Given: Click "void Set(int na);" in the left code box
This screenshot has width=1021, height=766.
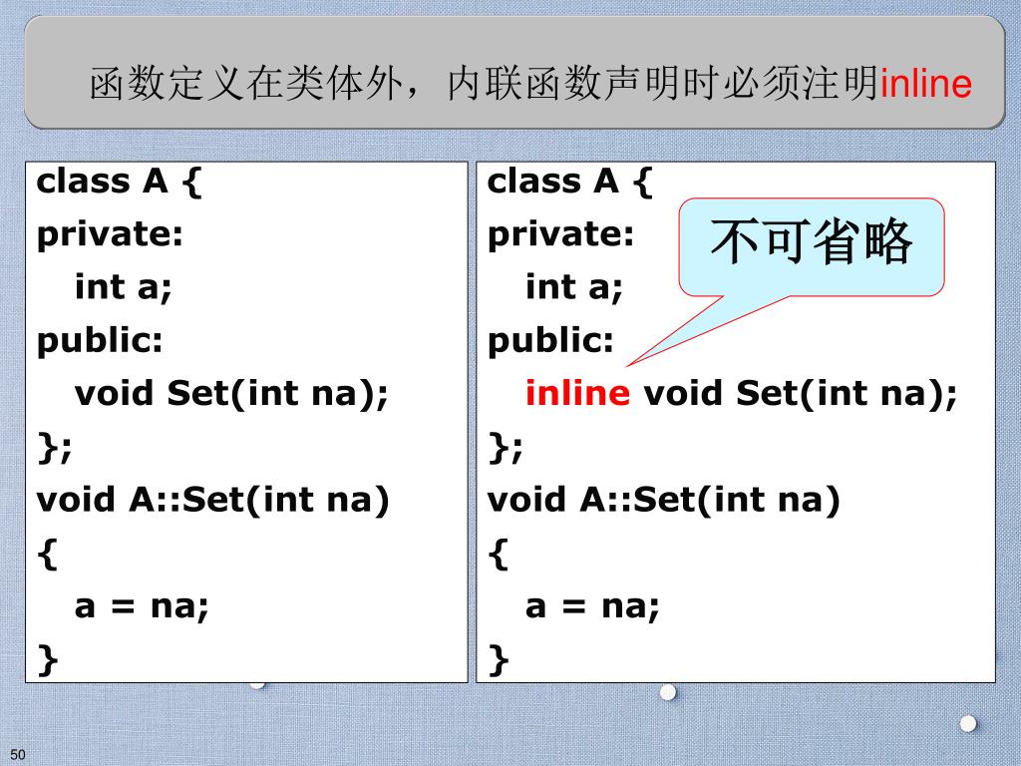Looking at the screenshot, I should [231, 394].
